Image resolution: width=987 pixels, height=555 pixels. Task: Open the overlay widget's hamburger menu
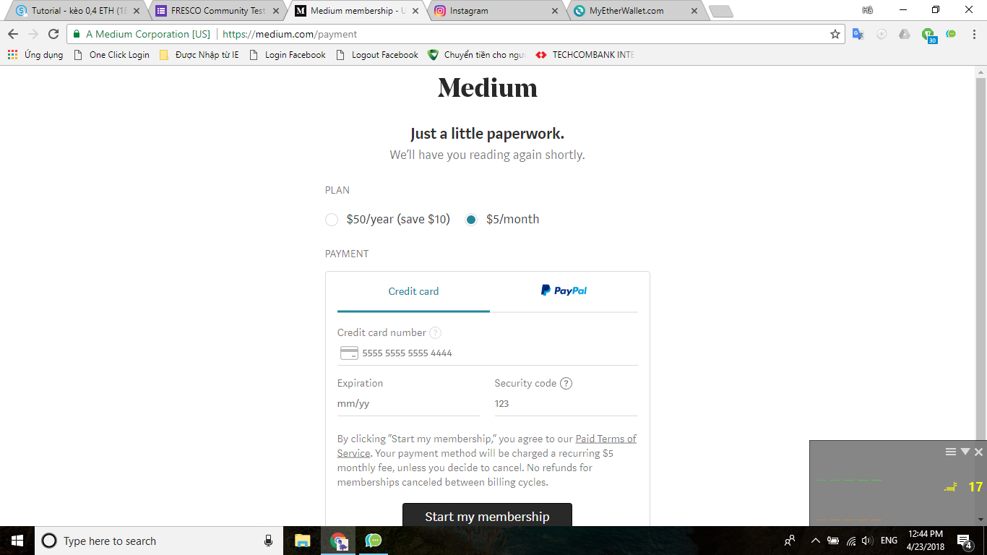click(x=951, y=452)
